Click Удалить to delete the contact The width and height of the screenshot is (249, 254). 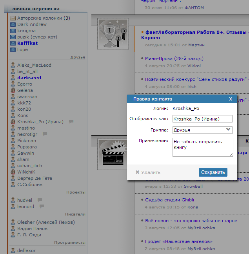point(148,172)
